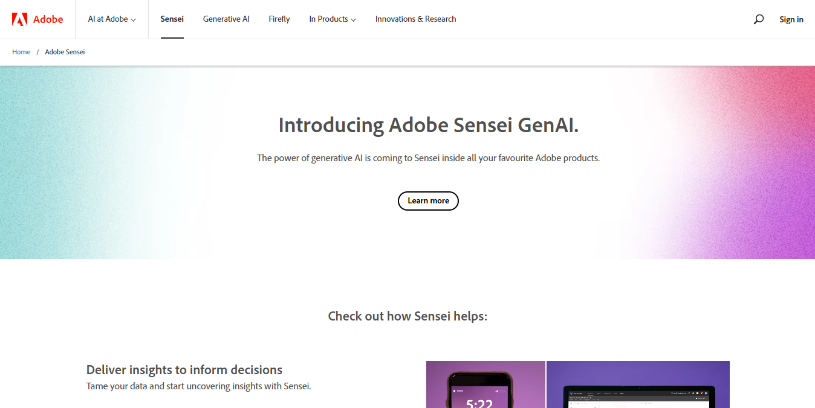Click the Adobe Sensei breadcrumb item
This screenshot has height=408, width=815.
click(x=65, y=52)
